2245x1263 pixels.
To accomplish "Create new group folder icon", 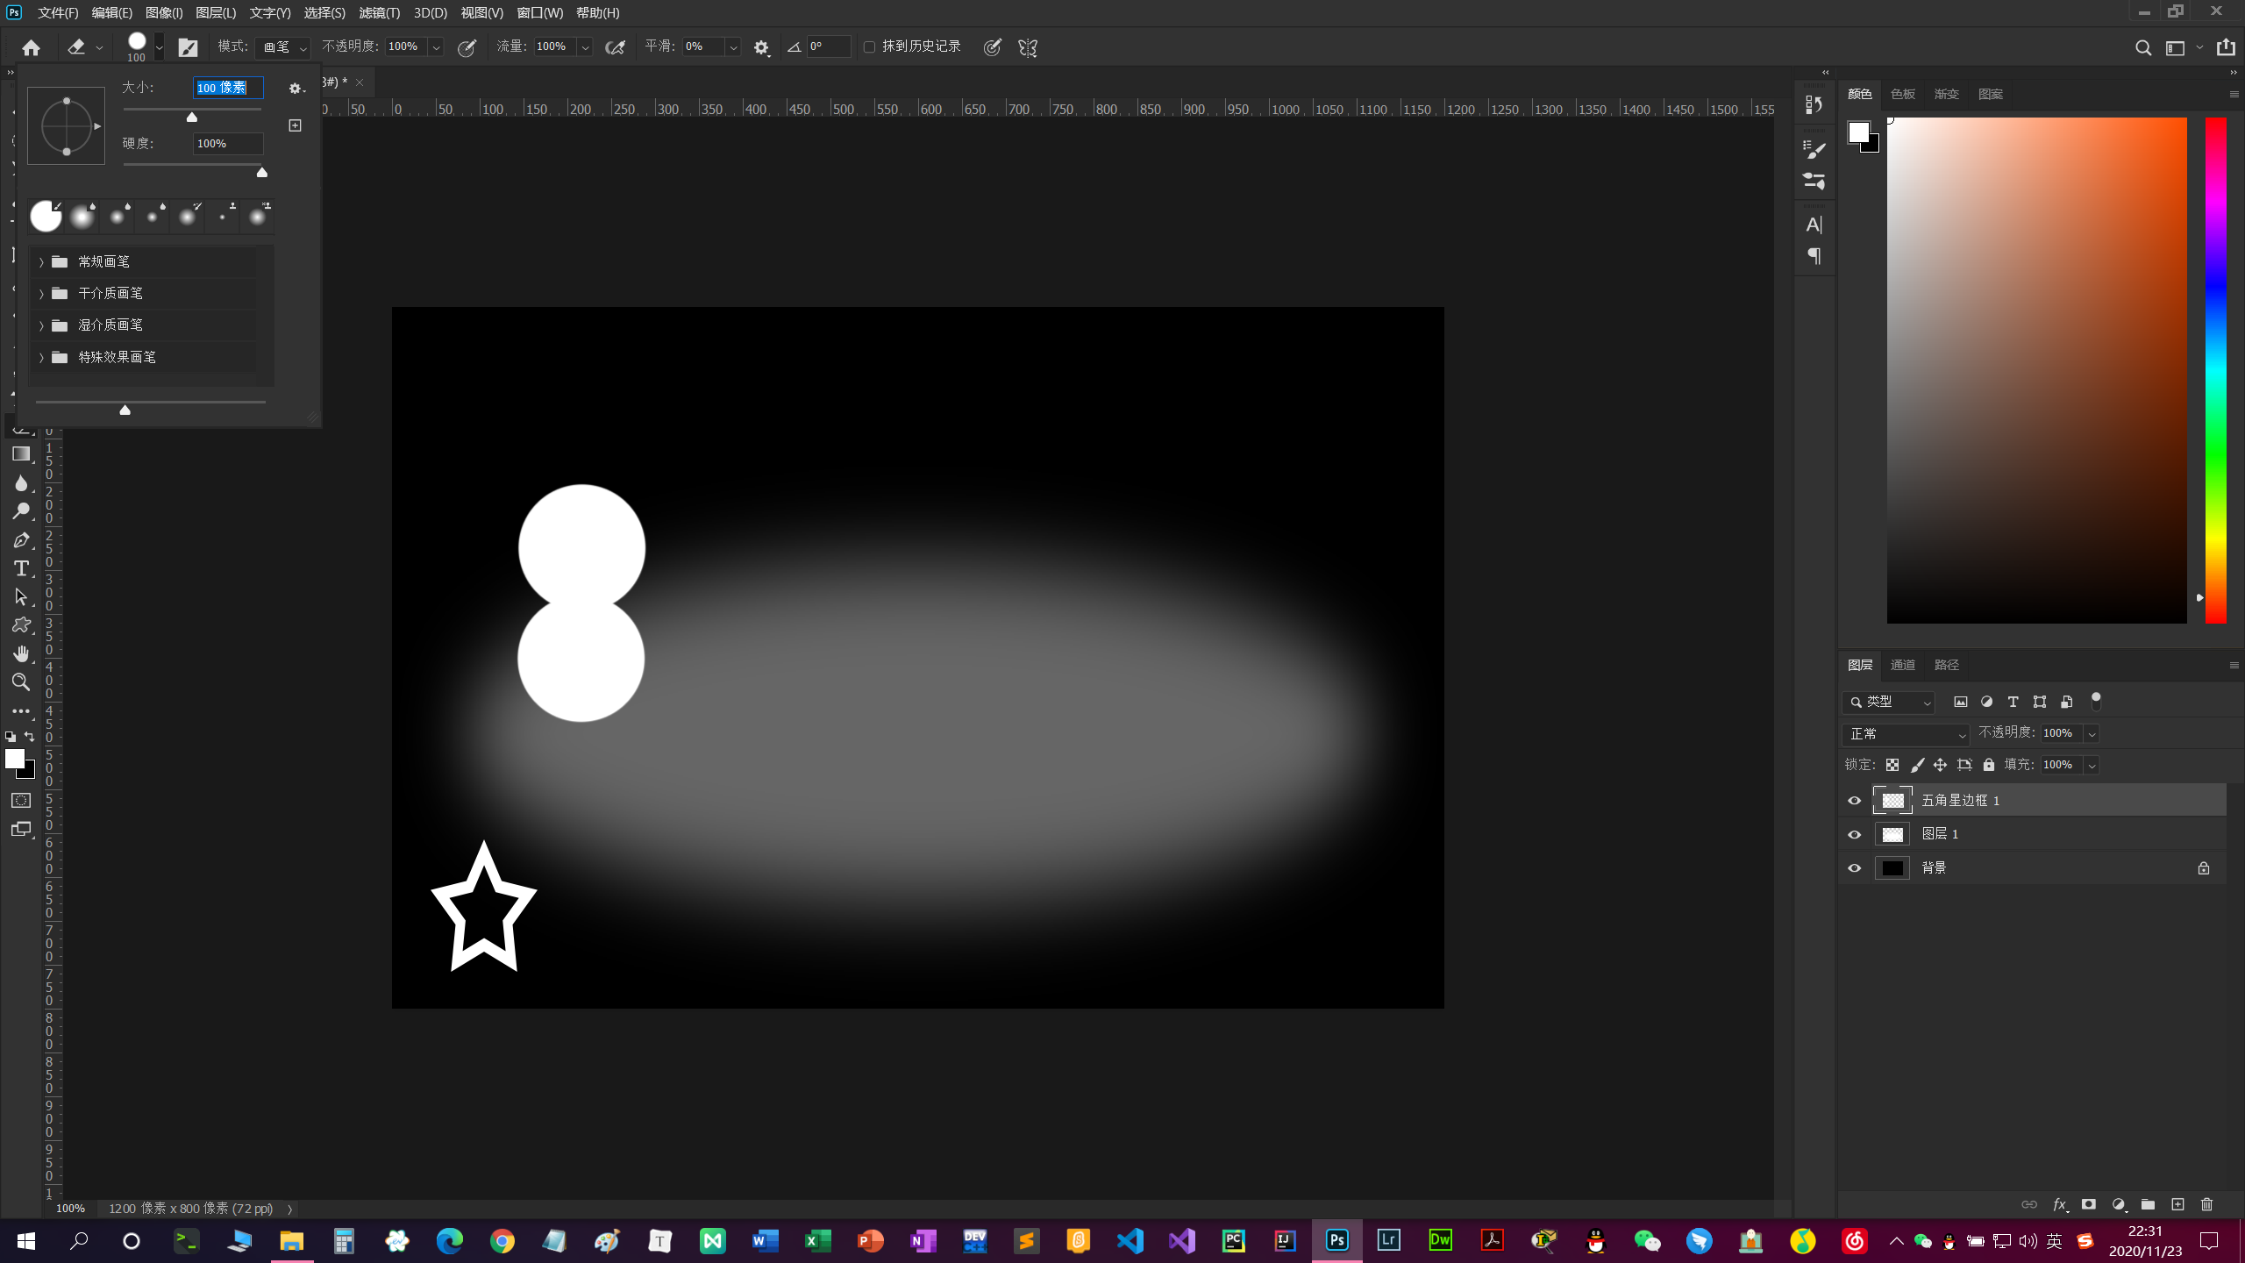I will 2148,1204.
